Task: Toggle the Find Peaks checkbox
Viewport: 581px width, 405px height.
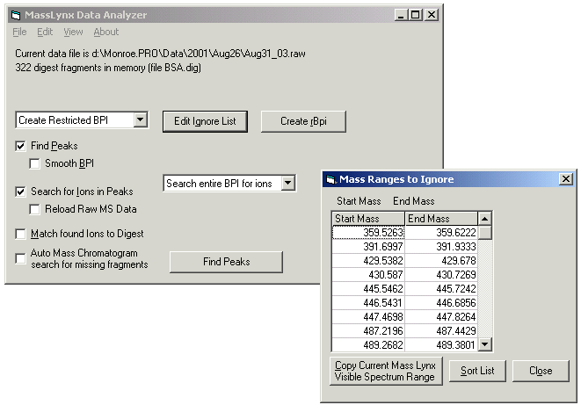Action: (x=20, y=146)
